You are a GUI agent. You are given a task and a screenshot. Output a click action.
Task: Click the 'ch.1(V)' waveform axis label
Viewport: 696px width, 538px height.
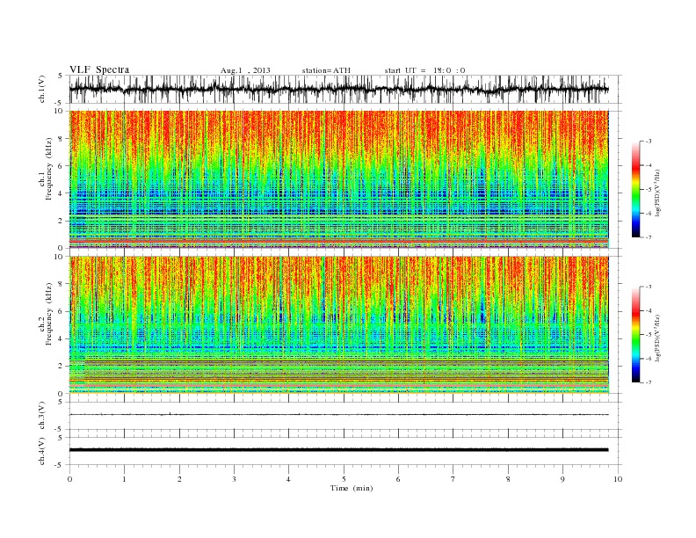42,89
